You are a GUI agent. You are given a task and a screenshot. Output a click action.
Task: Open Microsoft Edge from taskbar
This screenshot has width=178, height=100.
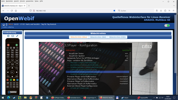[x=9, y=97]
